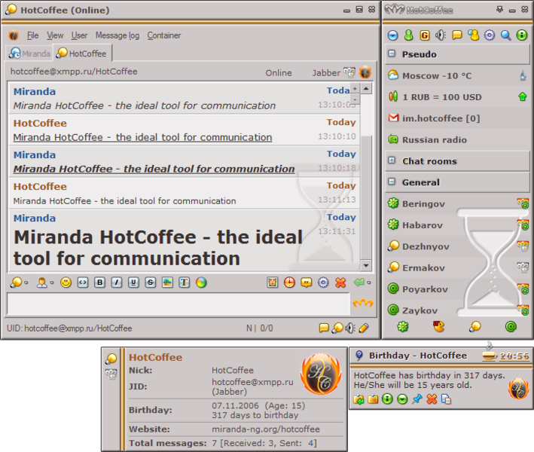This screenshot has height=452, width=534.
Task: Click the smiley emoticon button in chat toolbar
Action: pyautogui.click(x=66, y=282)
